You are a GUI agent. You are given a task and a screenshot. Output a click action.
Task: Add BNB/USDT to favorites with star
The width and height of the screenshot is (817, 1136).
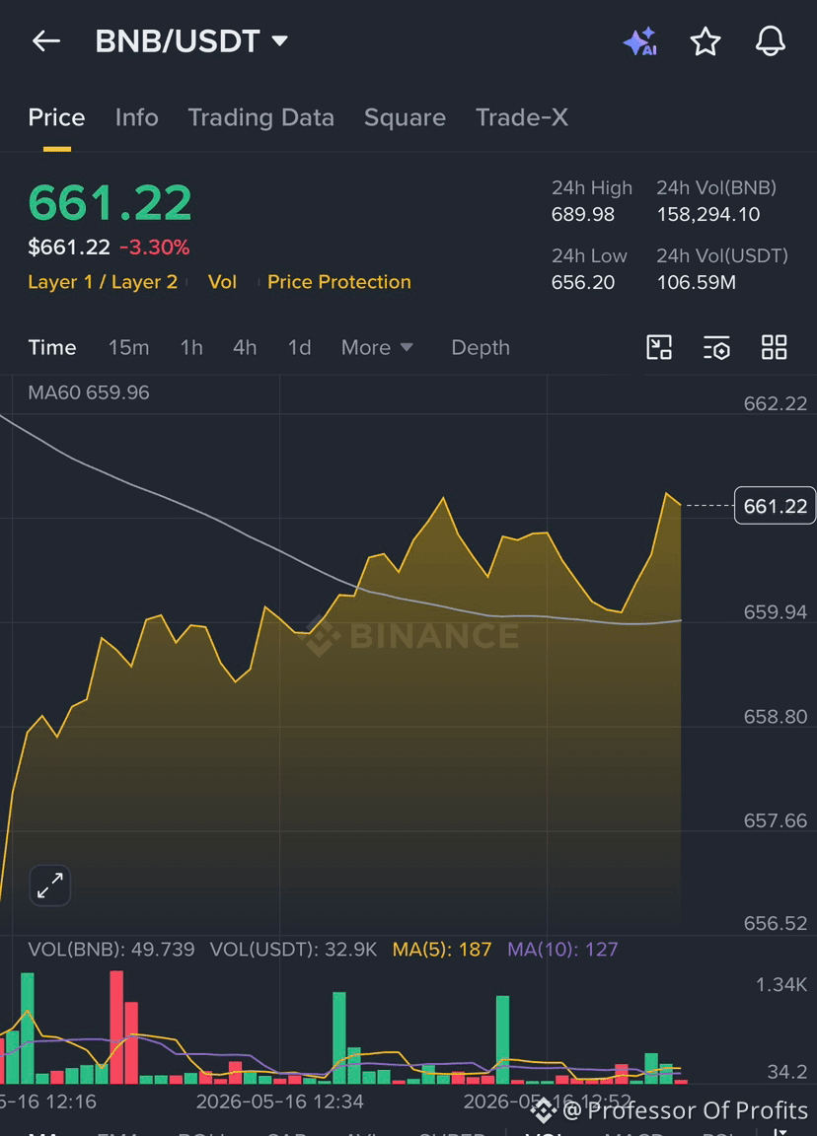(706, 41)
